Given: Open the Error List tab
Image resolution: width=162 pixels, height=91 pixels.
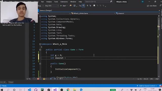Looking at the screenshot, I should tap(3, 82).
